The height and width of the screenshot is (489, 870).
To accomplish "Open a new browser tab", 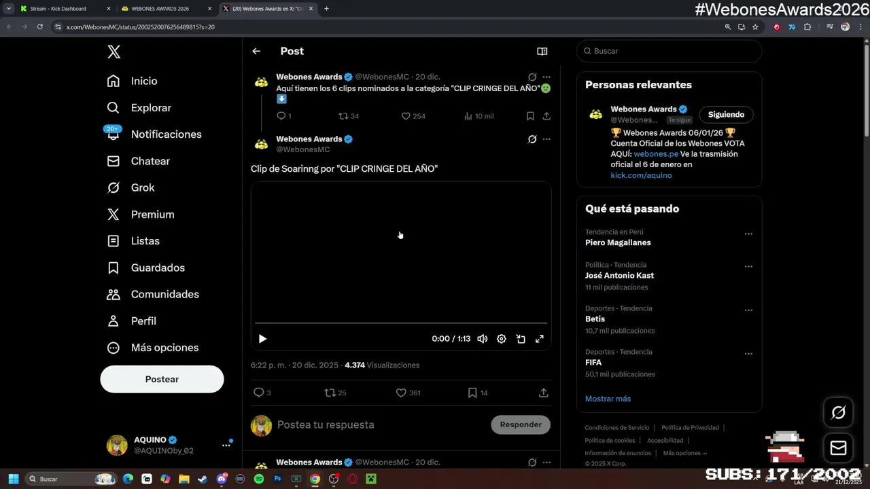I will click(x=326, y=9).
